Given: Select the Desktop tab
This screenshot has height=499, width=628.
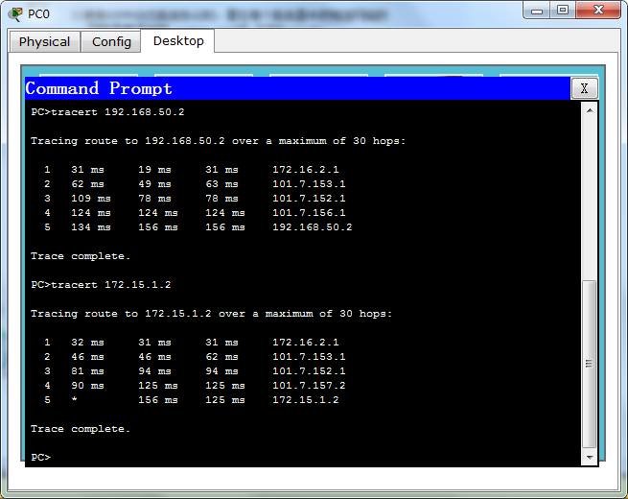Looking at the screenshot, I should (x=178, y=41).
